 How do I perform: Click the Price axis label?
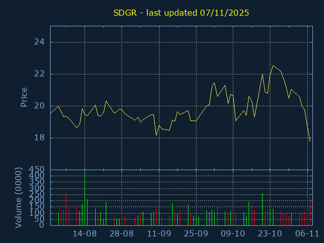coord(24,97)
